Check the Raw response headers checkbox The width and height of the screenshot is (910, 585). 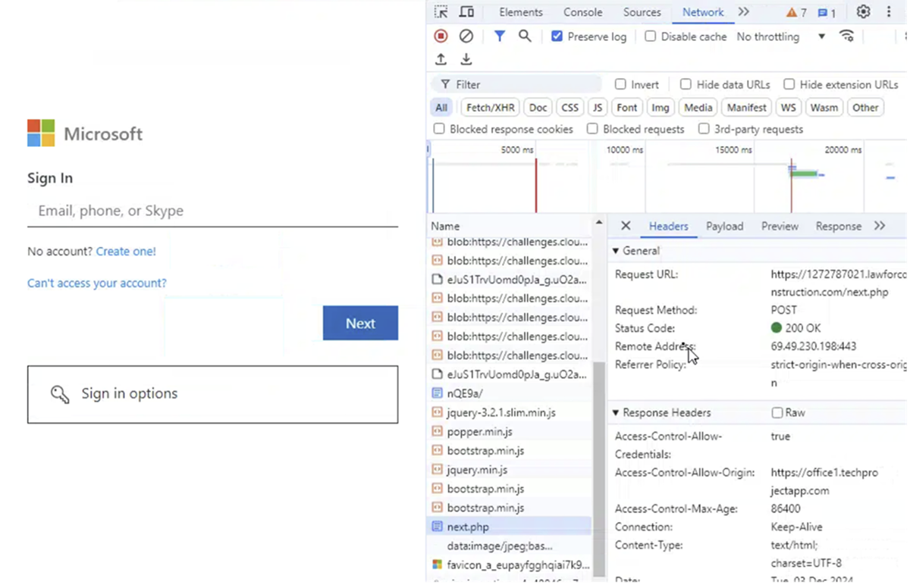point(777,413)
